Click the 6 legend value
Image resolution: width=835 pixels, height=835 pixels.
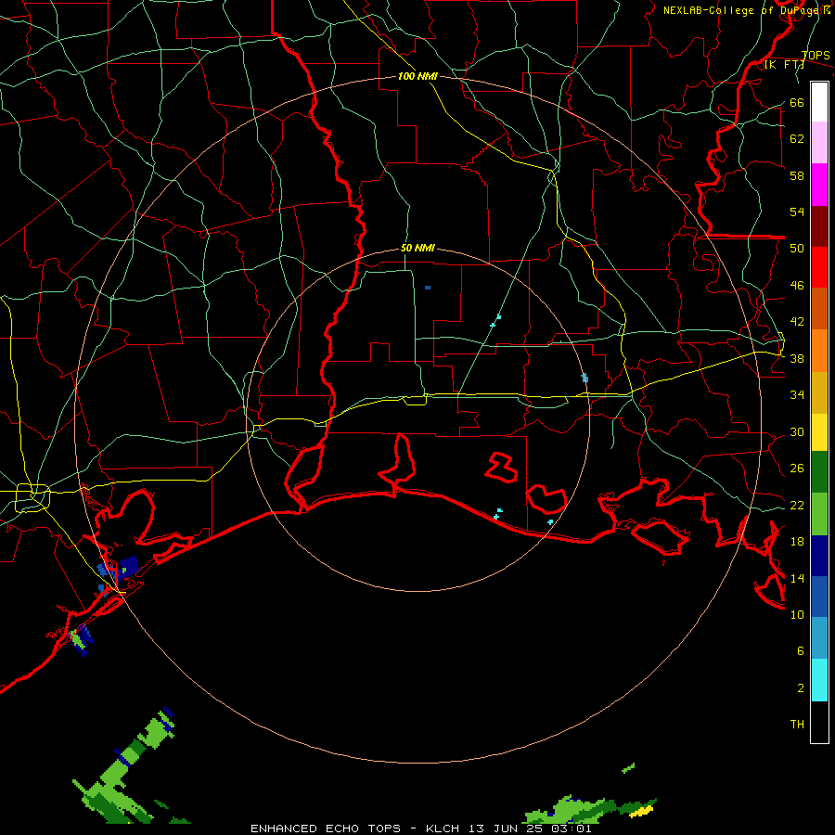tap(801, 650)
